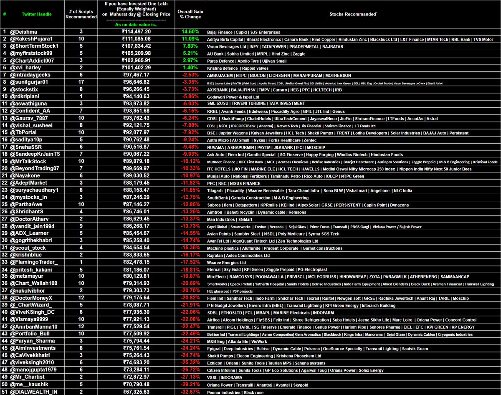The width and height of the screenshot is (501, 395).
Task: Click the @Portfolio_Bull handle
Action: click(x=29, y=334)
